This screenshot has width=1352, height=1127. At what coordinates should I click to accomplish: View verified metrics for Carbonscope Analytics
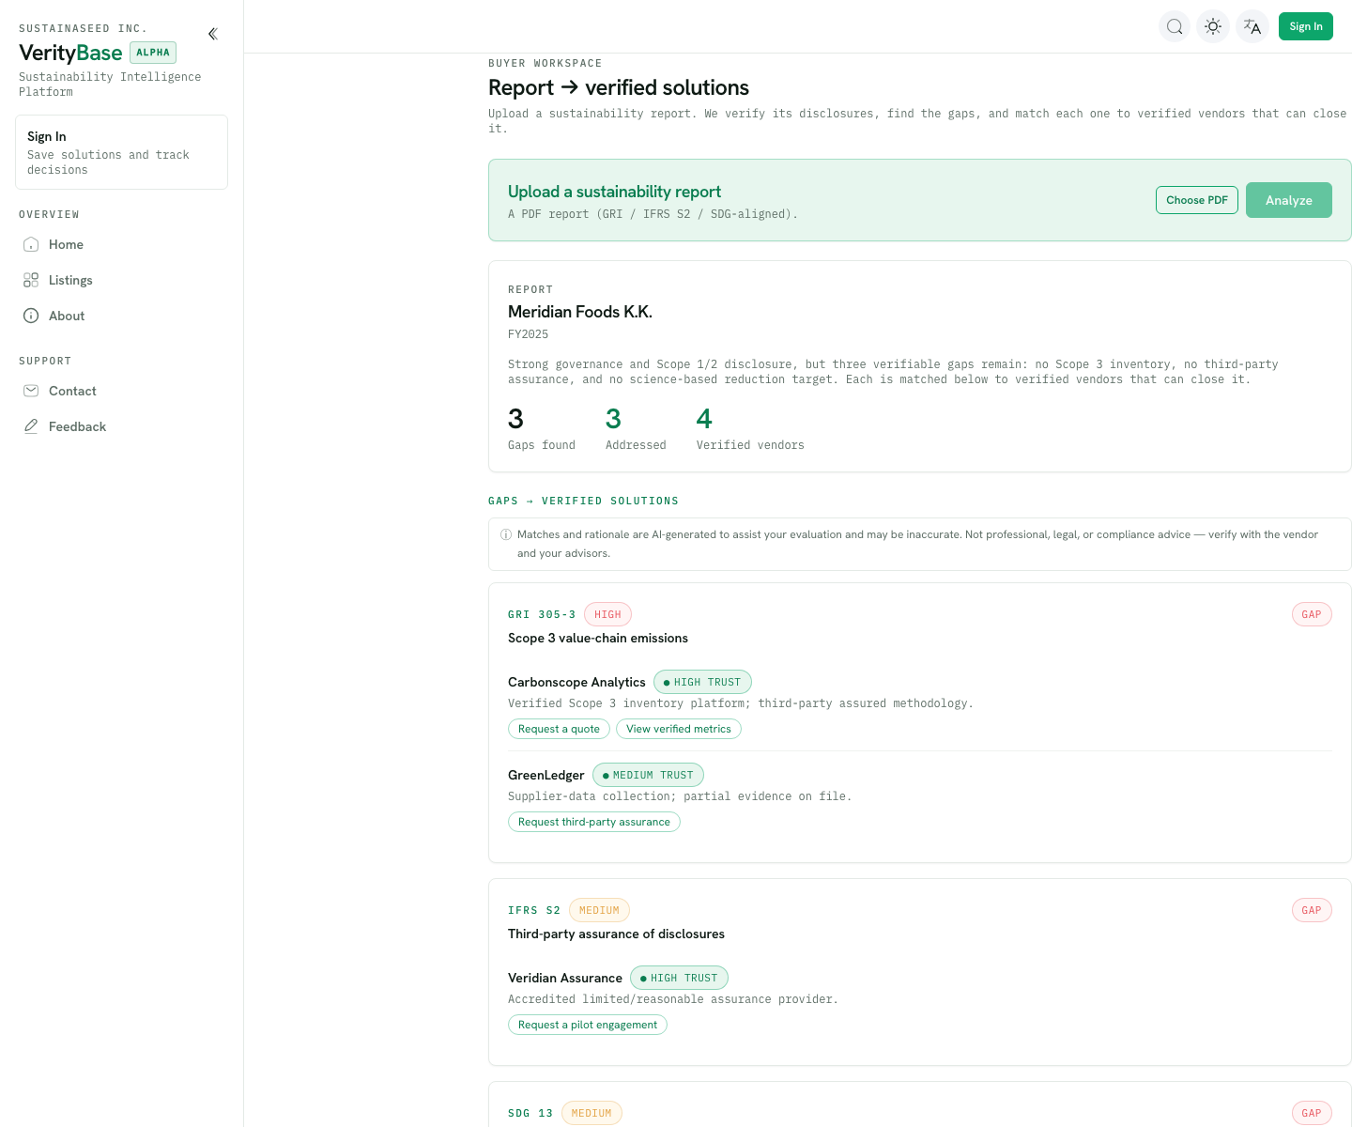[678, 729]
